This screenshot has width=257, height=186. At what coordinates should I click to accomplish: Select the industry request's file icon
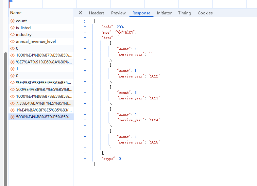click(x=12, y=35)
